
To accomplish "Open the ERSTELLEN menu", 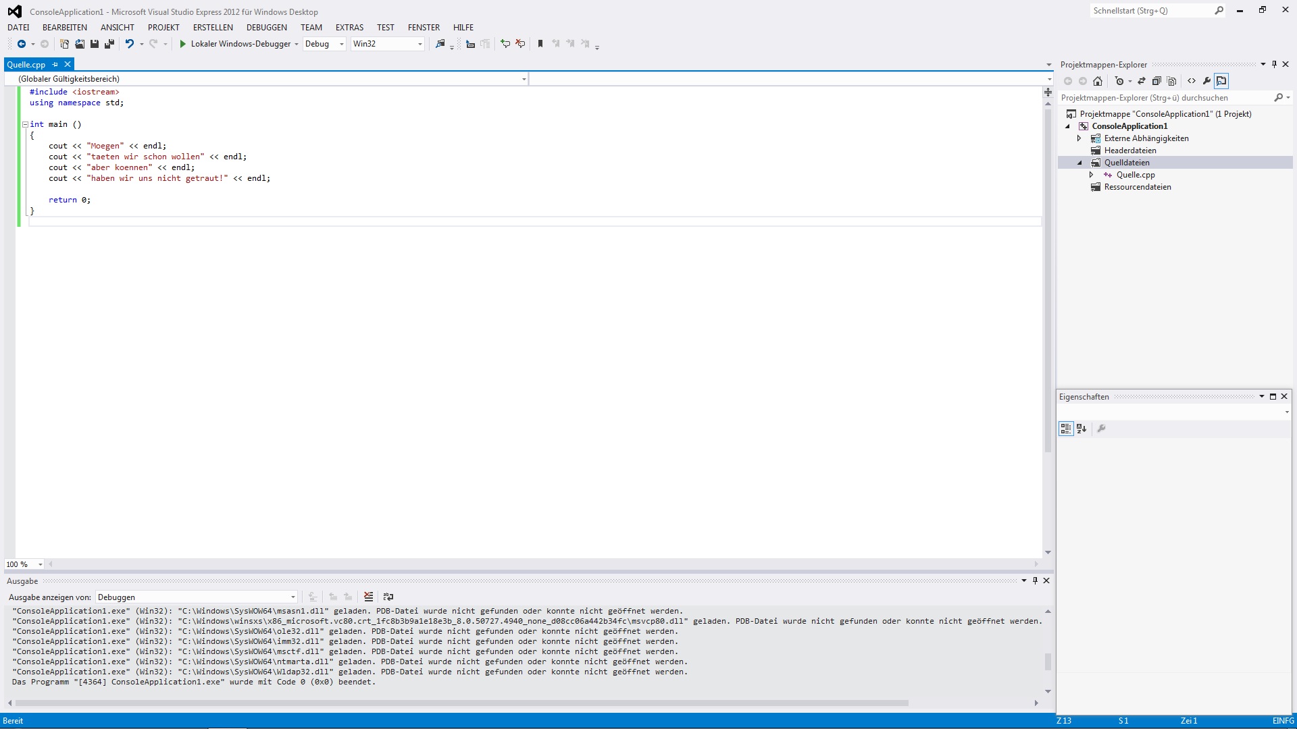I will tap(213, 28).
